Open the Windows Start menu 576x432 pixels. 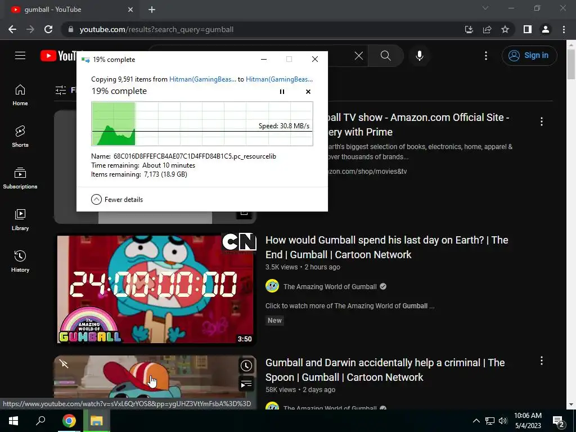[13, 421]
